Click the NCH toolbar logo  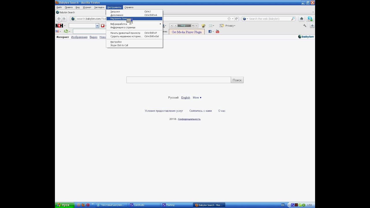click(59, 26)
